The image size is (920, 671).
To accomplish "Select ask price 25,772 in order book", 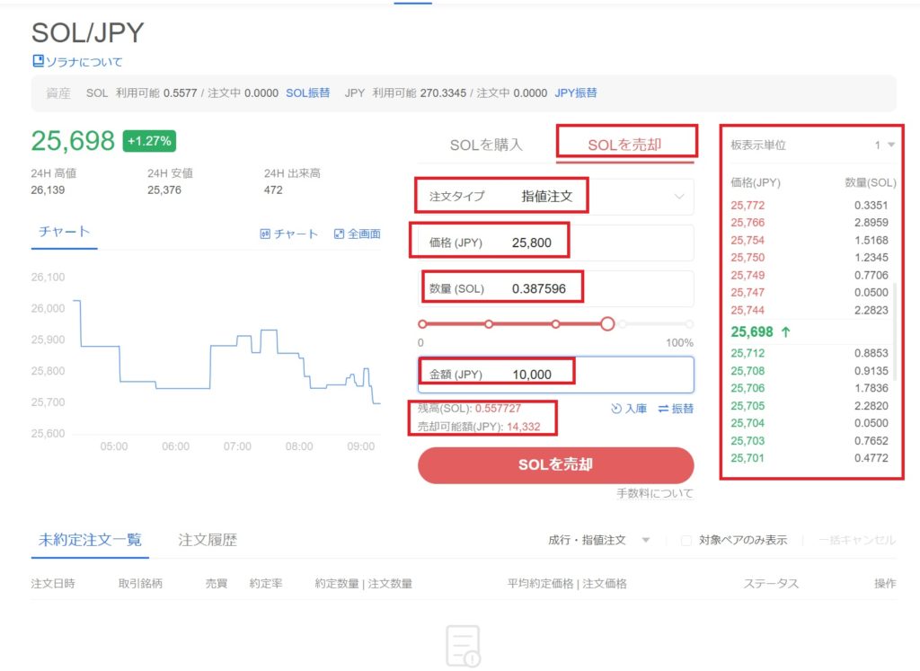I will (x=747, y=206).
